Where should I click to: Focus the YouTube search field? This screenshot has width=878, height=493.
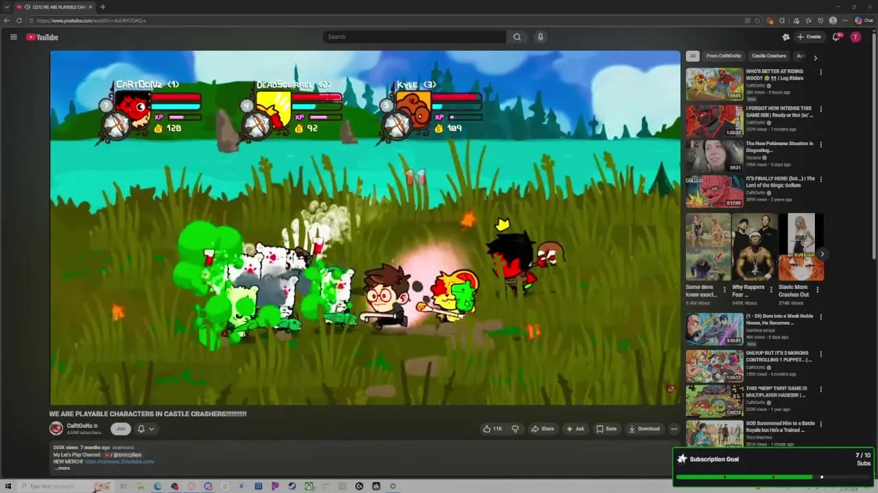414,37
